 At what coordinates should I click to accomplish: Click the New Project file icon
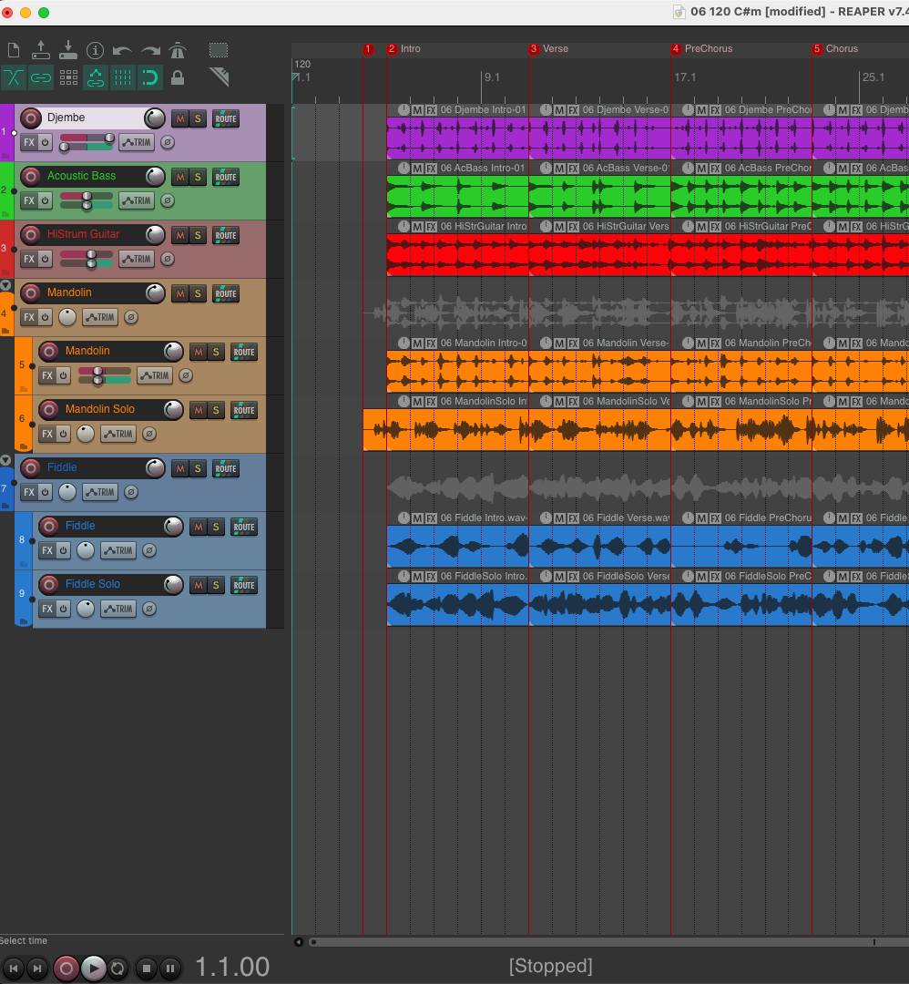[13, 50]
